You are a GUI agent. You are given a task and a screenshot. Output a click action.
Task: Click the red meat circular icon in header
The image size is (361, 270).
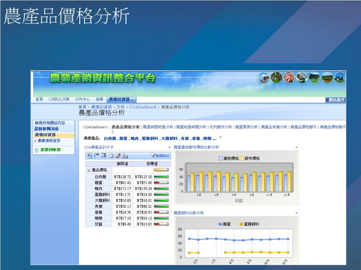coord(289,77)
